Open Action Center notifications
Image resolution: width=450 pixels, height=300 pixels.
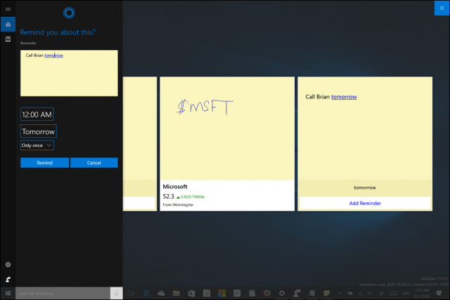click(x=439, y=293)
